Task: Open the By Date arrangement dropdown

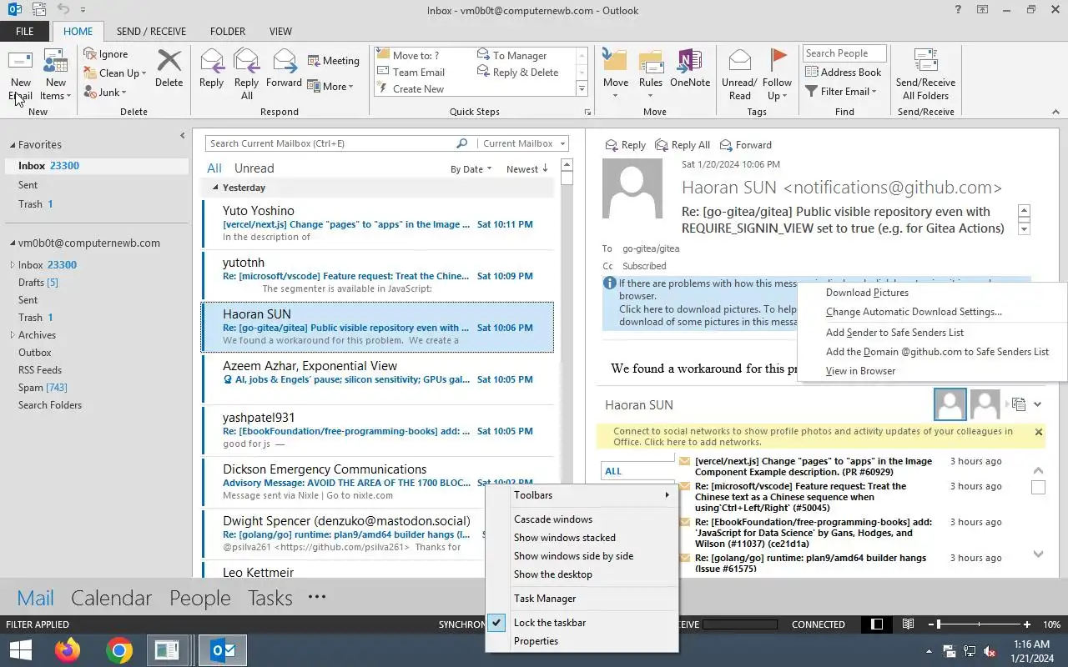Action: point(471,168)
